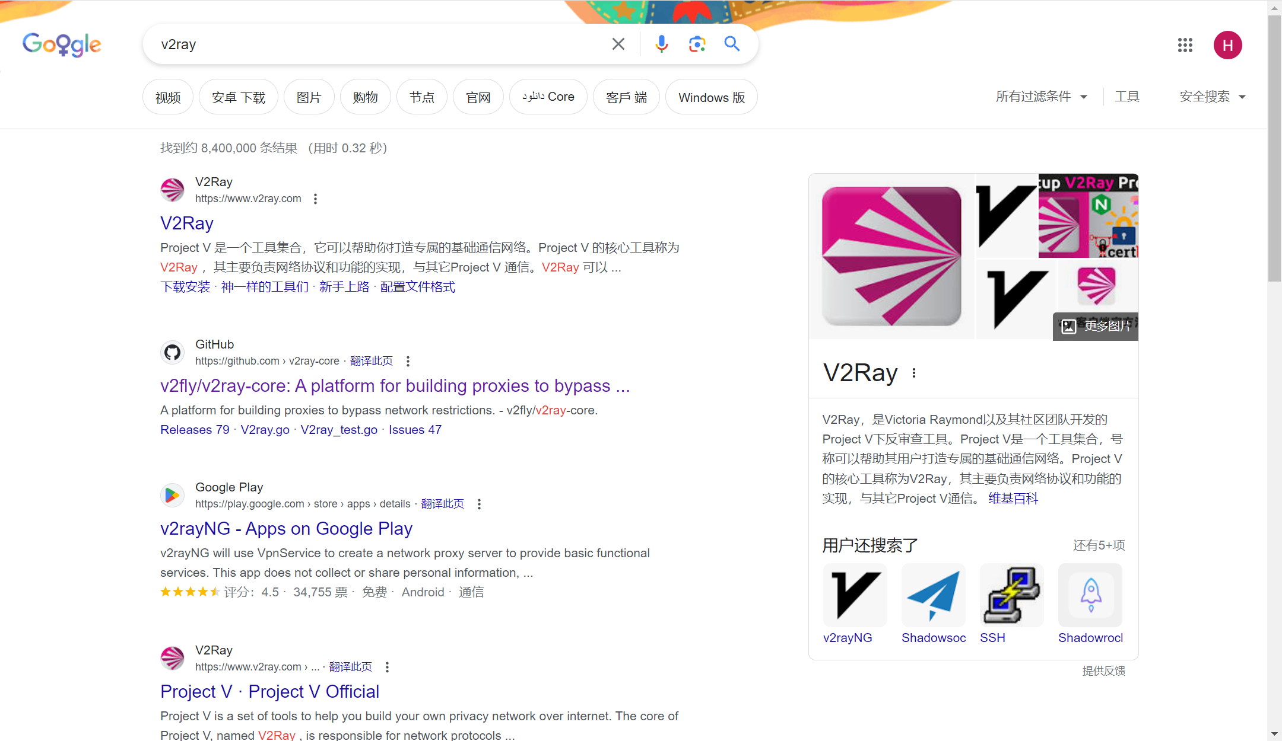Translate the Google Play result page

(x=443, y=504)
